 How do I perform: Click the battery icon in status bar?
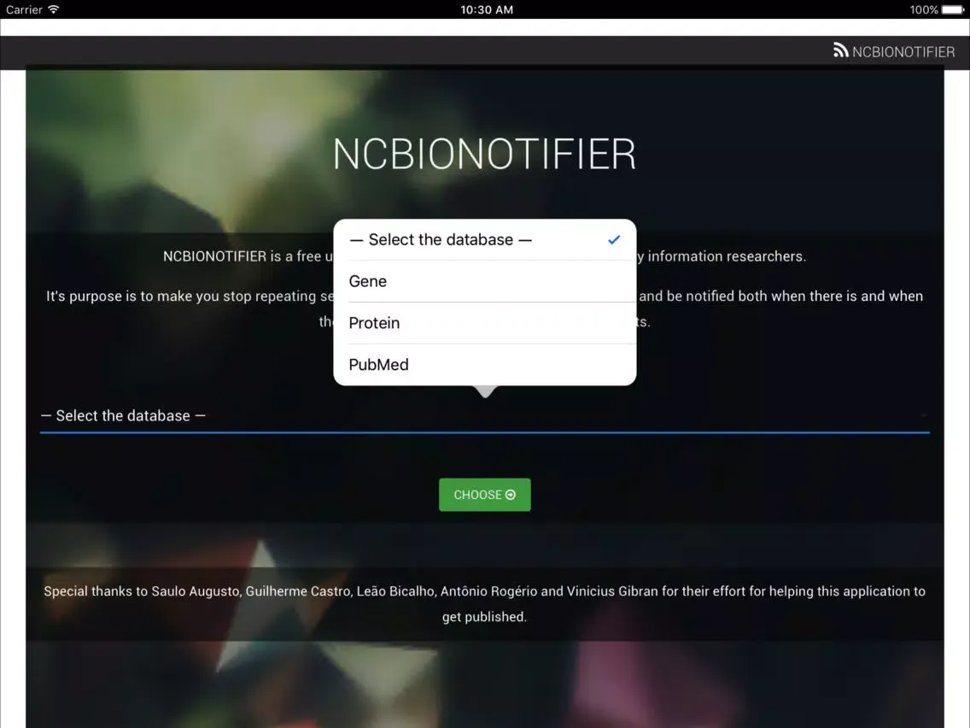pos(953,9)
